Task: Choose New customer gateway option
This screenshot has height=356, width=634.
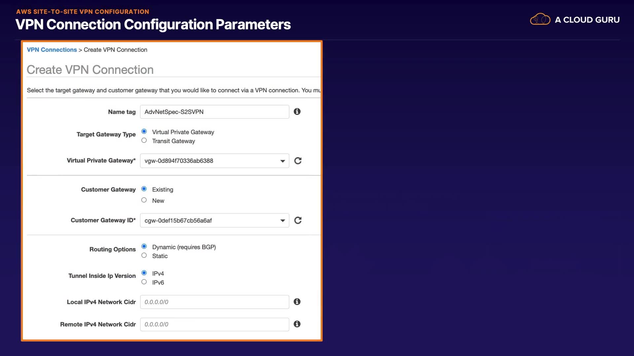Action: pos(144,200)
